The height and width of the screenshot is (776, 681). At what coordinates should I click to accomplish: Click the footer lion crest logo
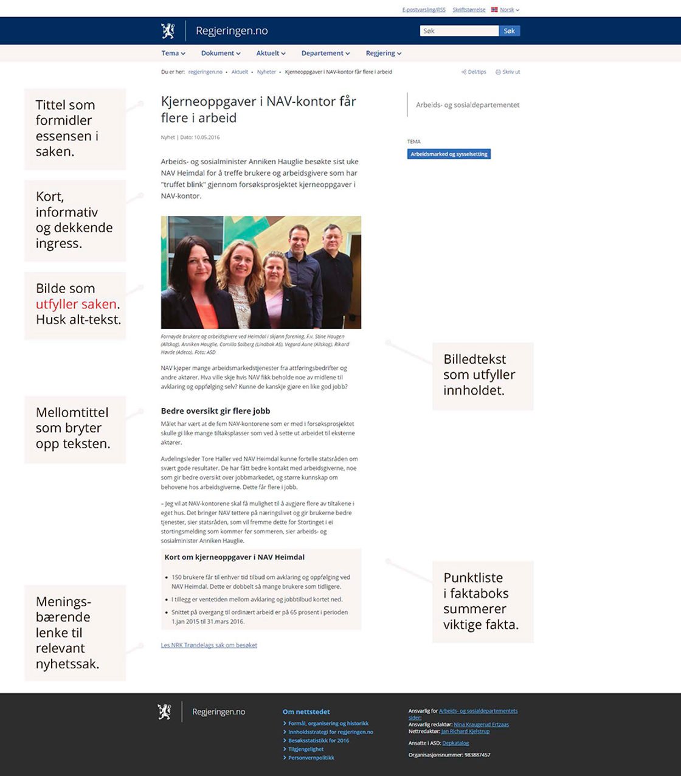(x=164, y=712)
